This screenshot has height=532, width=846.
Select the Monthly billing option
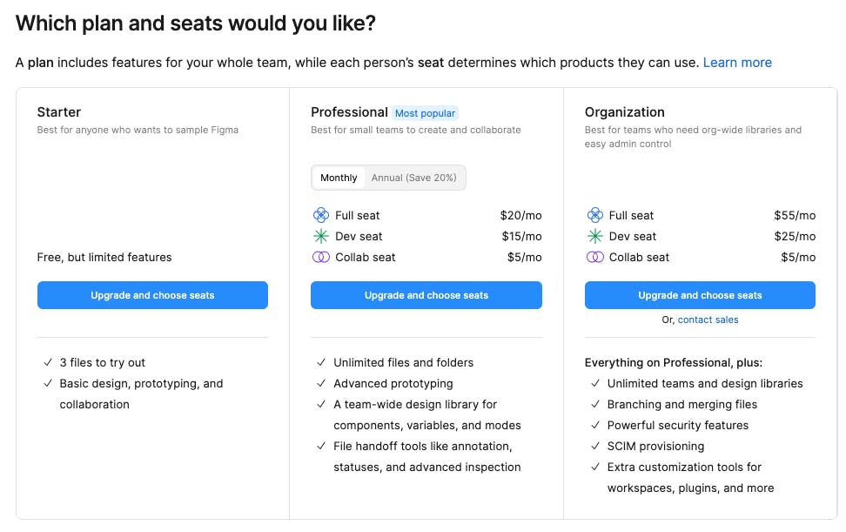tap(339, 178)
